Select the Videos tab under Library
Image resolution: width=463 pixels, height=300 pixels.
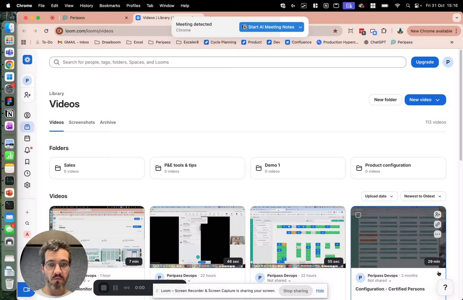coord(56,122)
